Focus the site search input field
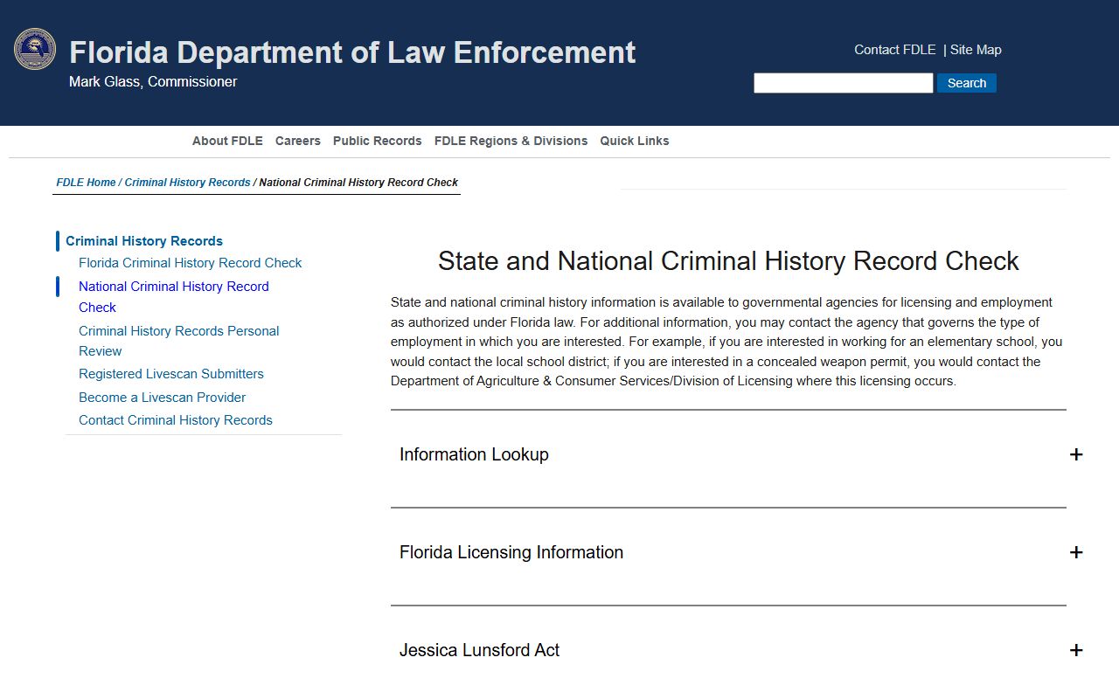Screen dimensions: 1119x699 click(x=844, y=83)
